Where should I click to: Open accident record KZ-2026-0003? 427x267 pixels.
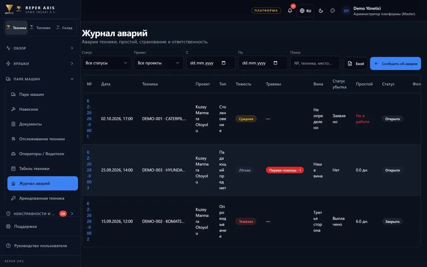(x=89, y=170)
